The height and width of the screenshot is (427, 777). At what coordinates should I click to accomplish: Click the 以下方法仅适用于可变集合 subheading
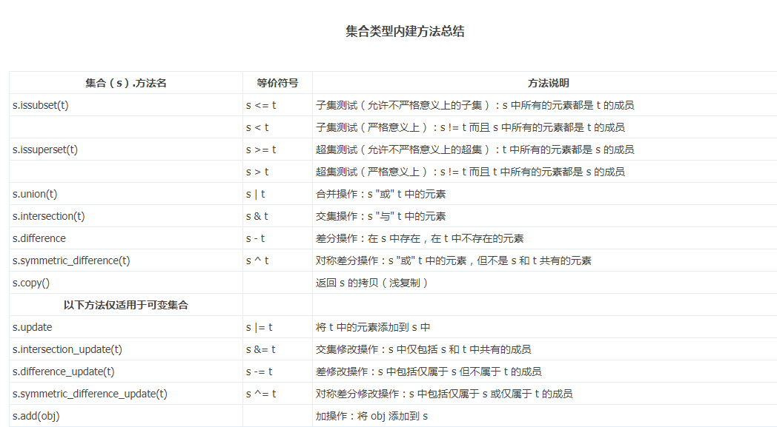point(126,305)
